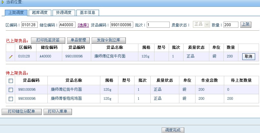Viewport: 260px width, 133px height.
Task: Click the 储位编码 column header
Action: click(x=49, y=47)
